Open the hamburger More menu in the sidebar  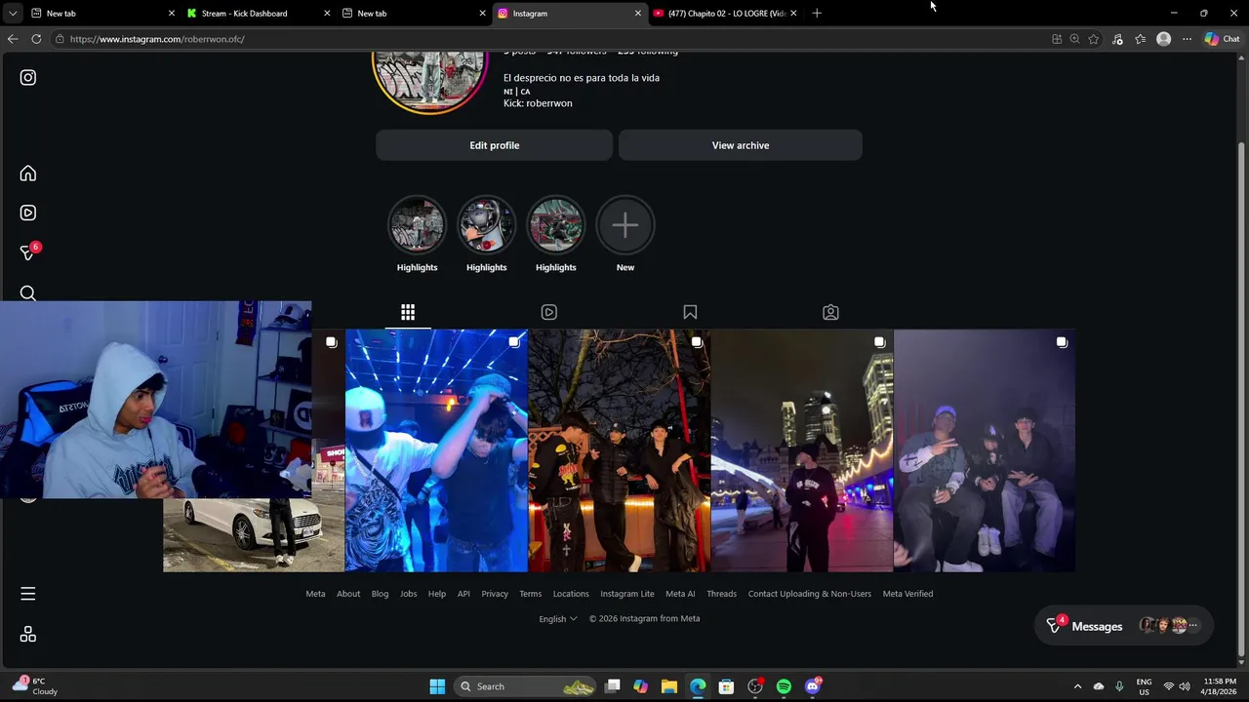click(x=28, y=594)
